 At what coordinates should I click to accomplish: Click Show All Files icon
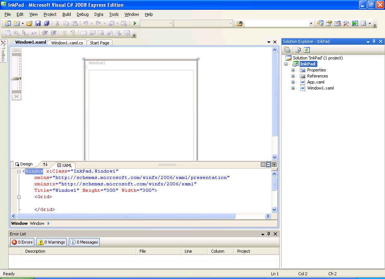point(298,50)
